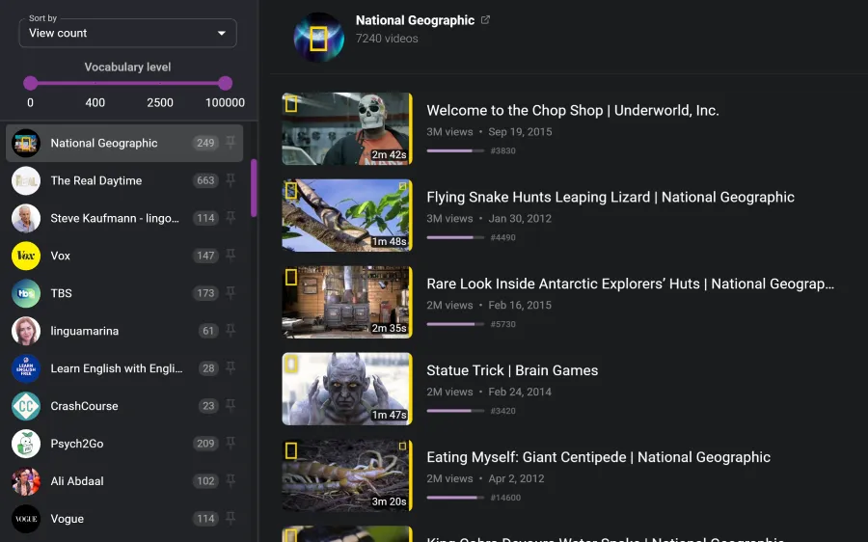
Task: Click pin icon beside linguamarina
Action: click(231, 331)
